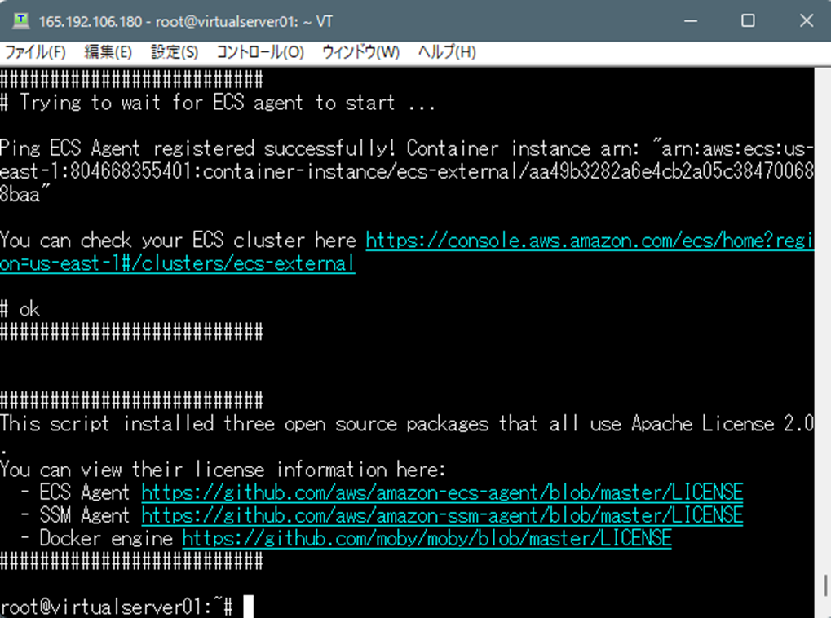Click the root@virtualserver01 prompt cursor
Viewport: 831px width, 618px height.
pyautogui.click(x=248, y=607)
